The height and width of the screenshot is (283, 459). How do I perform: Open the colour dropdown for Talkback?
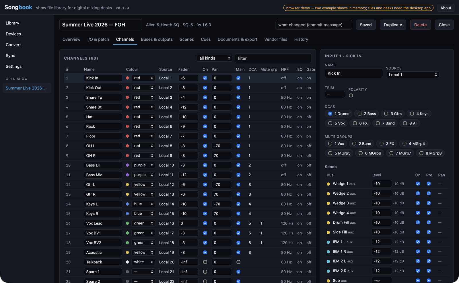[x=143, y=262]
